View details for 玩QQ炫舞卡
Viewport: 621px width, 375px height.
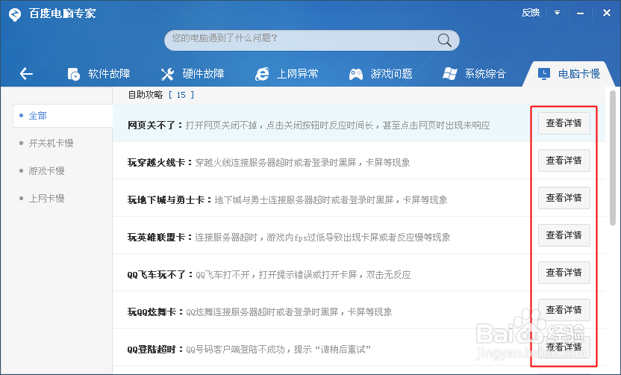pos(564,309)
